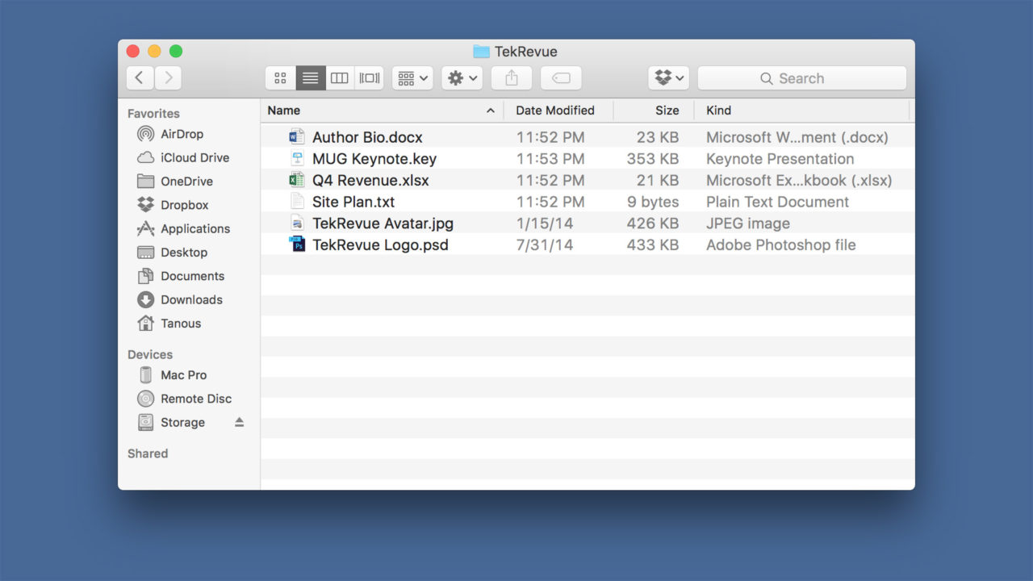This screenshot has width=1033, height=581.
Task: Switch to list view
Action: (x=310, y=78)
